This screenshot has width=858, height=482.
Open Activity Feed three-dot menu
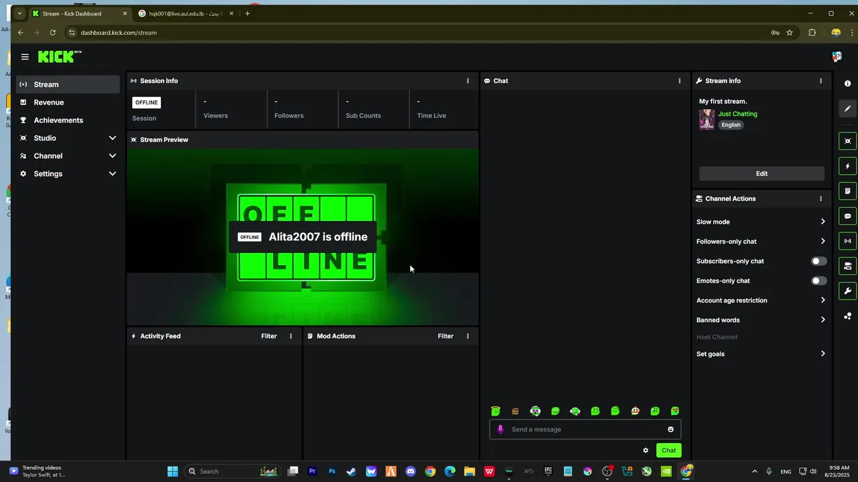tap(291, 336)
